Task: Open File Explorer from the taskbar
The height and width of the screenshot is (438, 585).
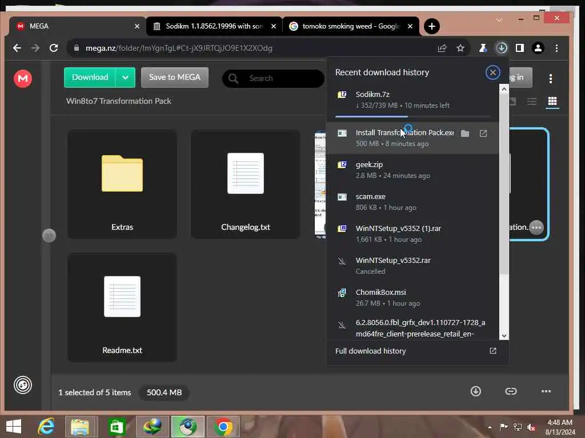Action: pos(80,427)
